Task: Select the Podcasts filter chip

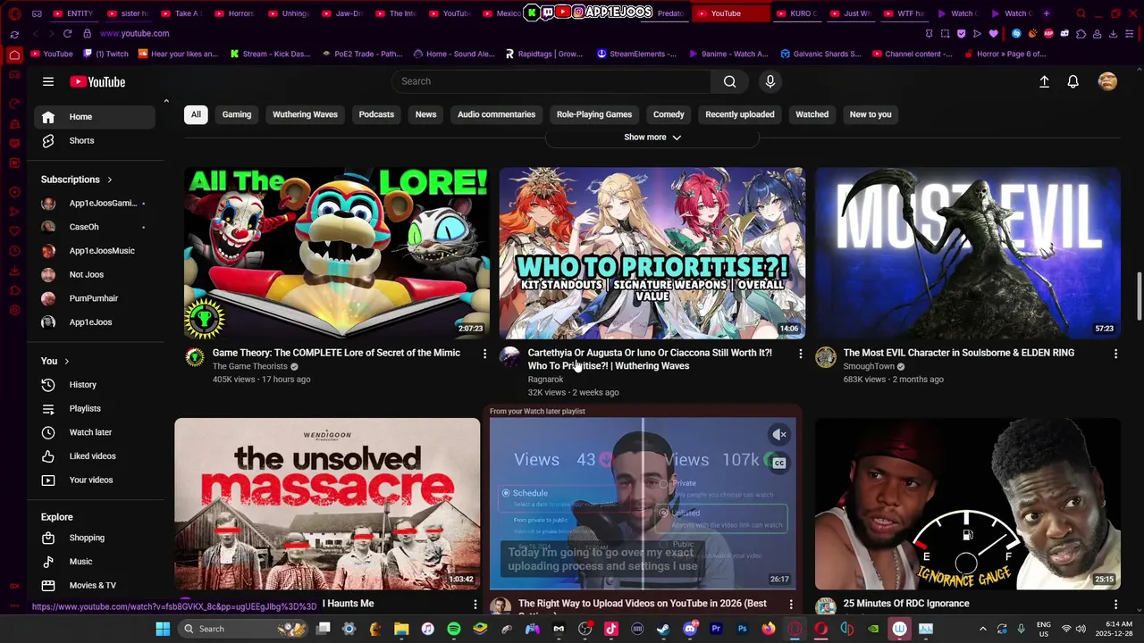Action: (x=376, y=114)
